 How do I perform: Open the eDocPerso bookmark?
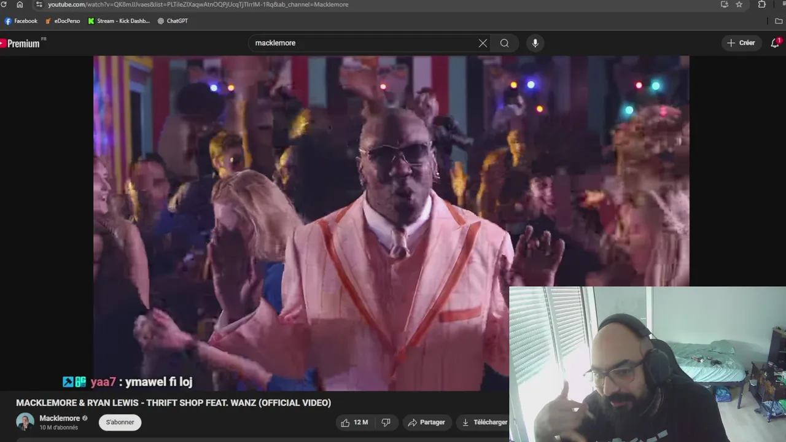tap(63, 21)
